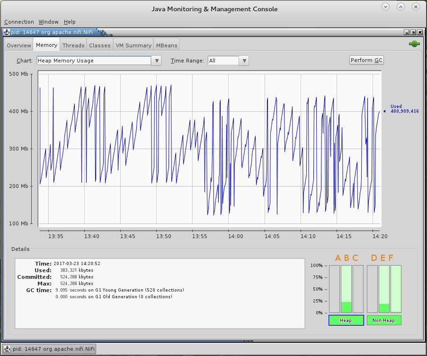Click the 100% label on the pool scale
427x356 pixels.
(316, 265)
